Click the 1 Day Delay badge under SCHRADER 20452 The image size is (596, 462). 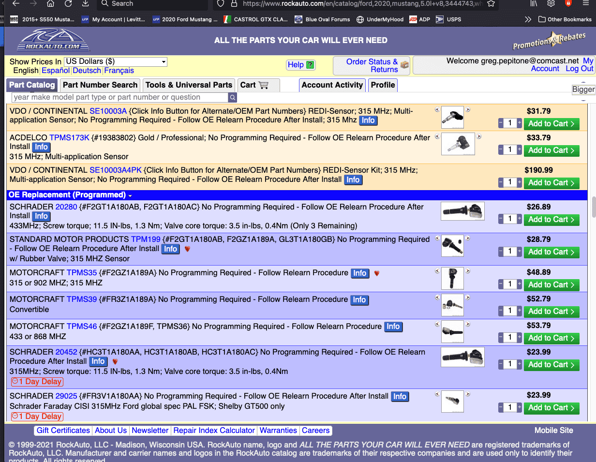click(37, 382)
